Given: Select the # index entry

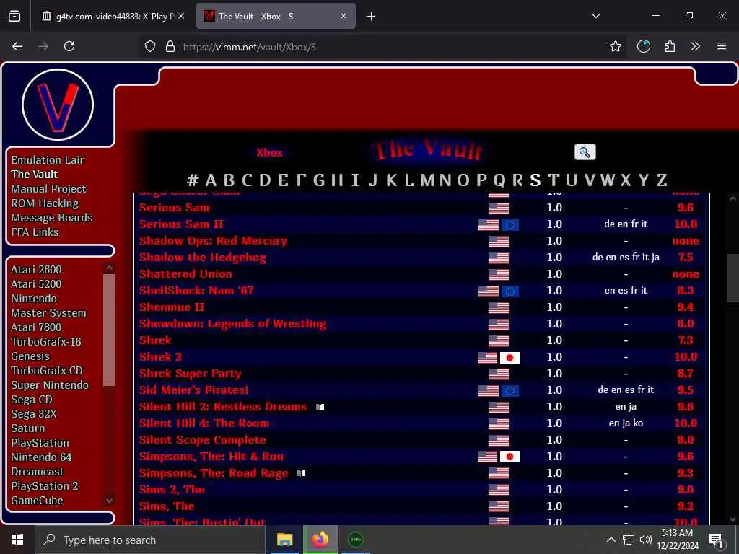Looking at the screenshot, I should pyautogui.click(x=192, y=180).
